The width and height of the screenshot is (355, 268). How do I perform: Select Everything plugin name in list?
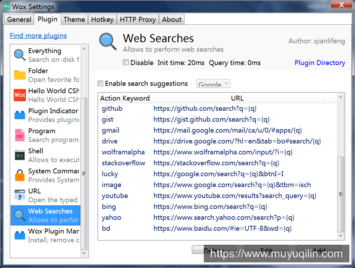coord(45,51)
